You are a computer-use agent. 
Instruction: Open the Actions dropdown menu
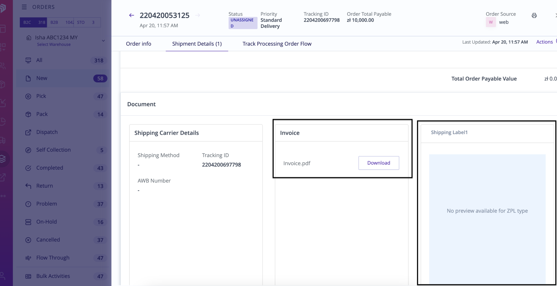(x=544, y=42)
